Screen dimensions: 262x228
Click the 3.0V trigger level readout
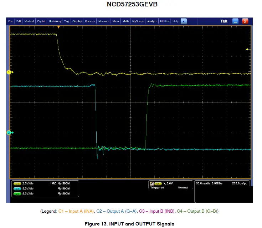click(x=170, y=183)
